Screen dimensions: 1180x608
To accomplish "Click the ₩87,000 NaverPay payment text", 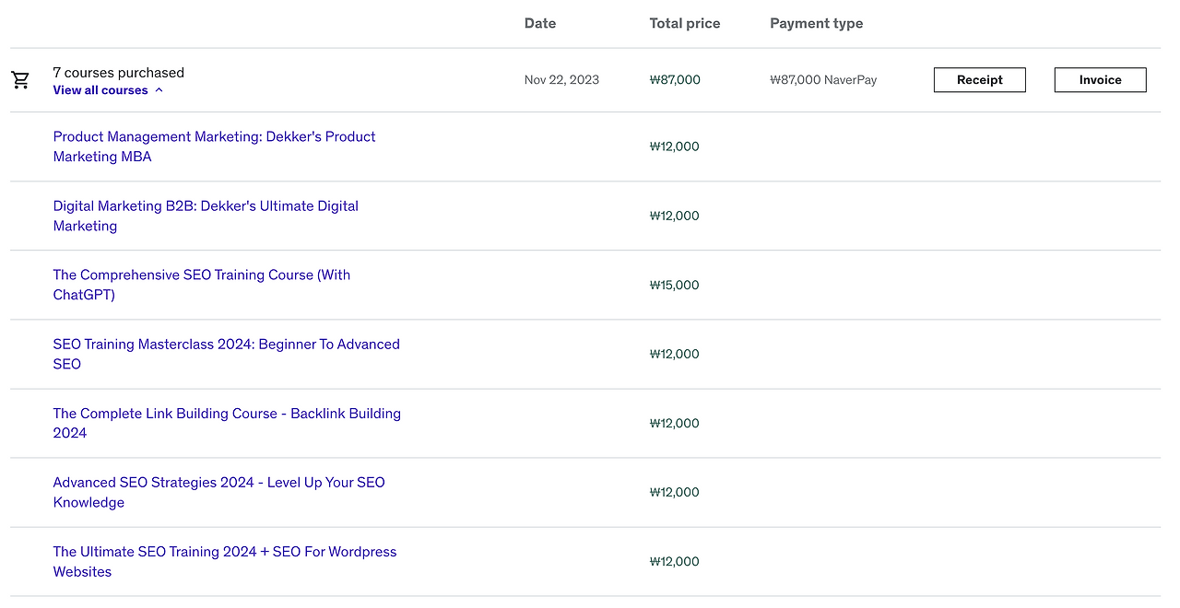I will 823,80.
